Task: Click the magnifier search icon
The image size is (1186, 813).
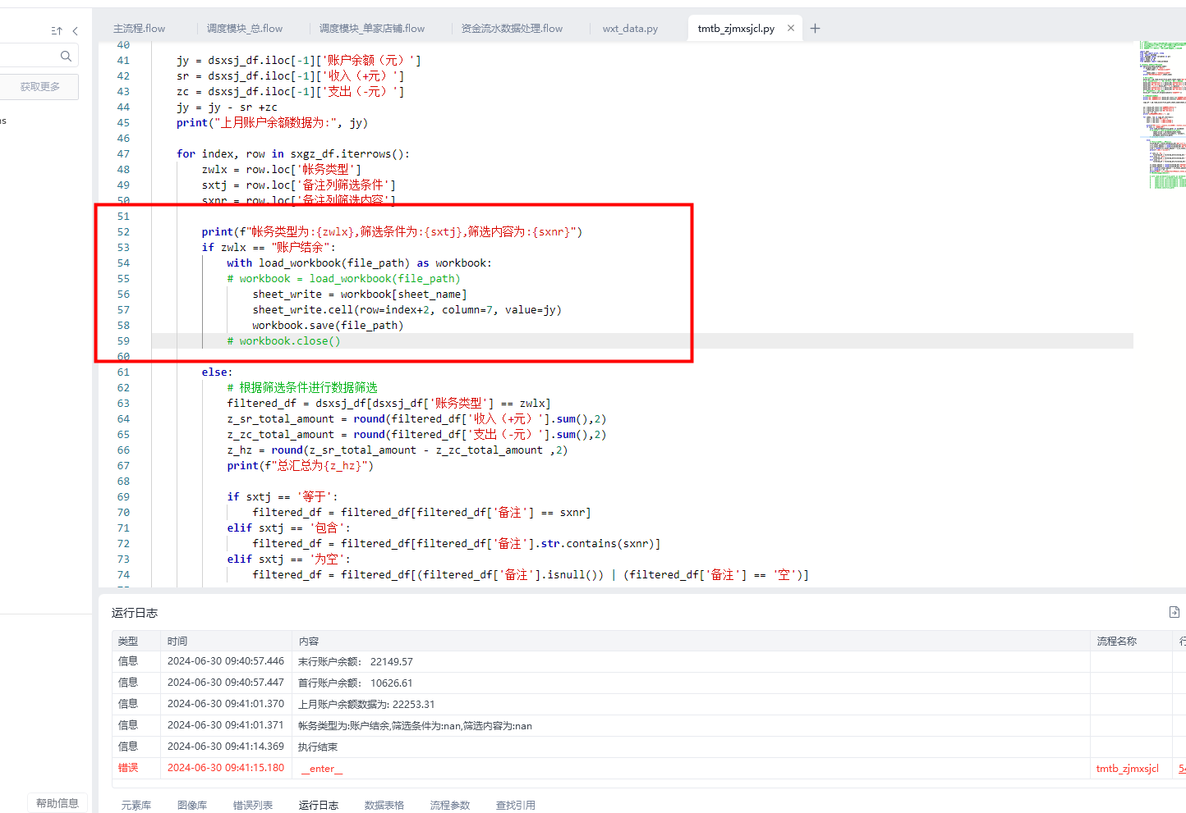Action: point(66,56)
